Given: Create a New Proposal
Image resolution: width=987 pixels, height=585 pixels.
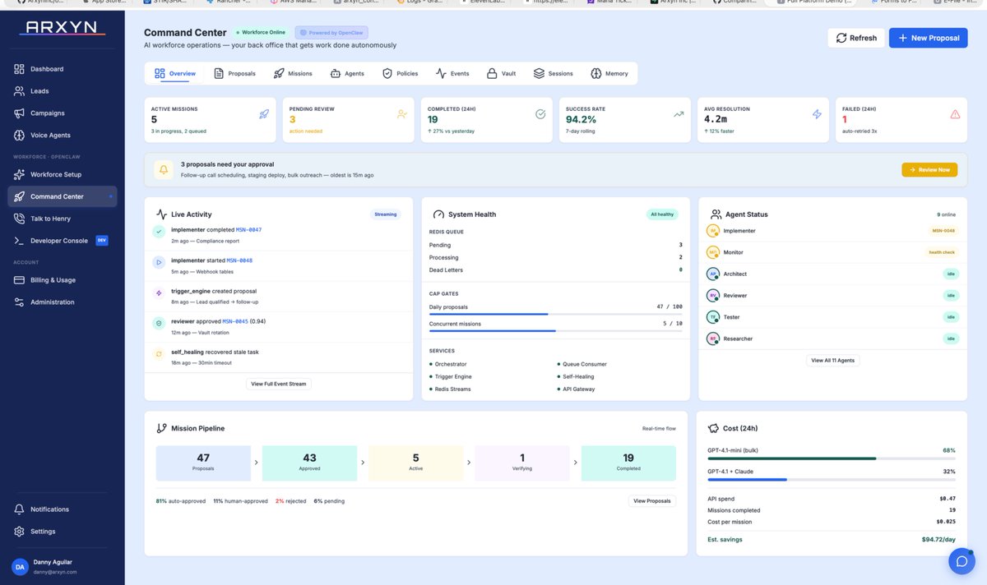Looking at the screenshot, I should (x=929, y=38).
